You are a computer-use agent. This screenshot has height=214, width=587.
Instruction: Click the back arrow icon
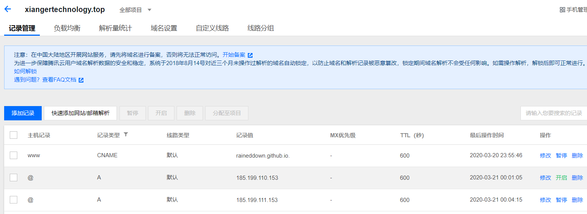[8, 9]
